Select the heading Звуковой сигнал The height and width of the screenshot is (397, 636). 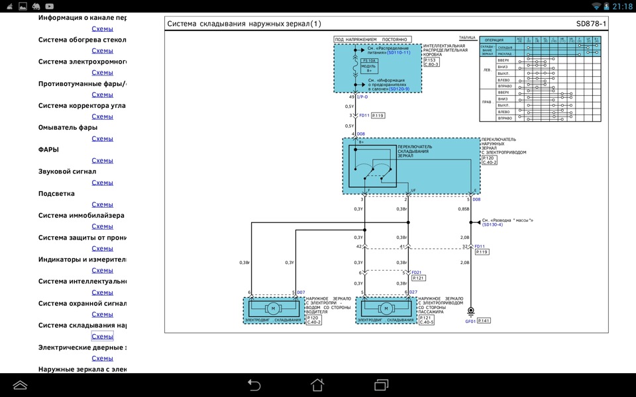(68, 171)
